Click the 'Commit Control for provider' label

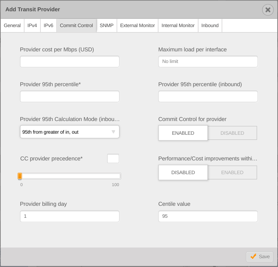(192, 119)
